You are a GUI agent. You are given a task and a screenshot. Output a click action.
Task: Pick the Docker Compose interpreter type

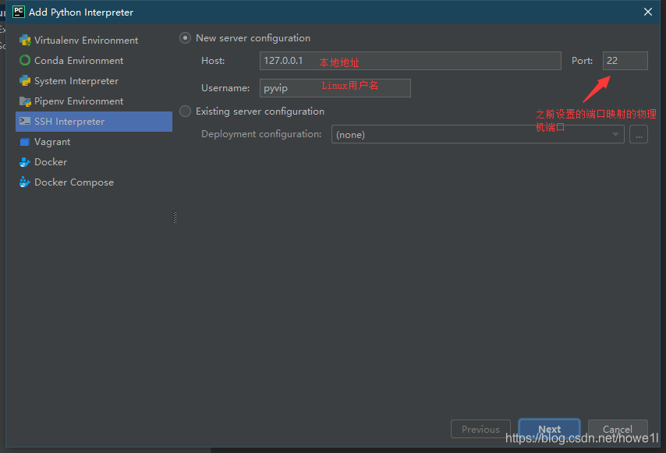[x=94, y=182]
